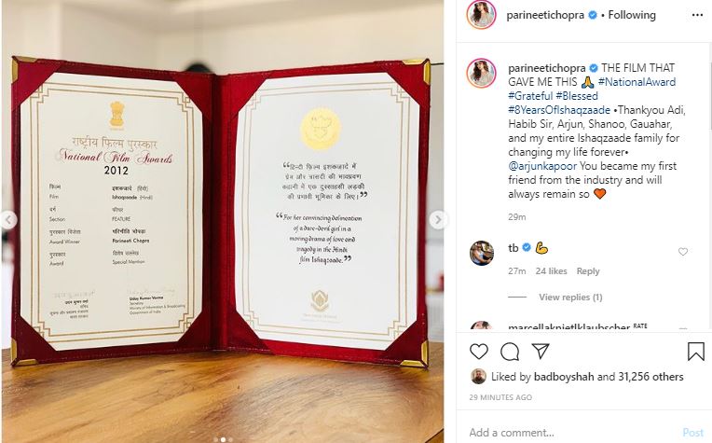The height and width of the screenshot is (443, 712).
Task: Open the comment speech bubble icon
Action: pos(510,352)
